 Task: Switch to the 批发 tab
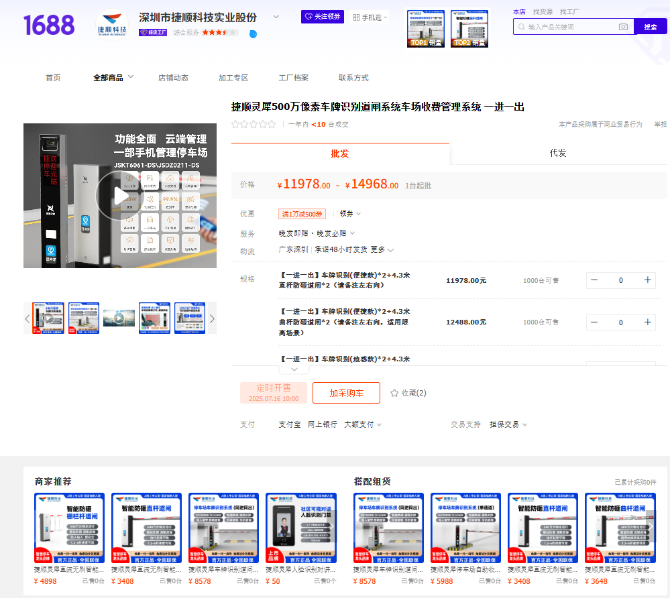(x=340, y=154)
